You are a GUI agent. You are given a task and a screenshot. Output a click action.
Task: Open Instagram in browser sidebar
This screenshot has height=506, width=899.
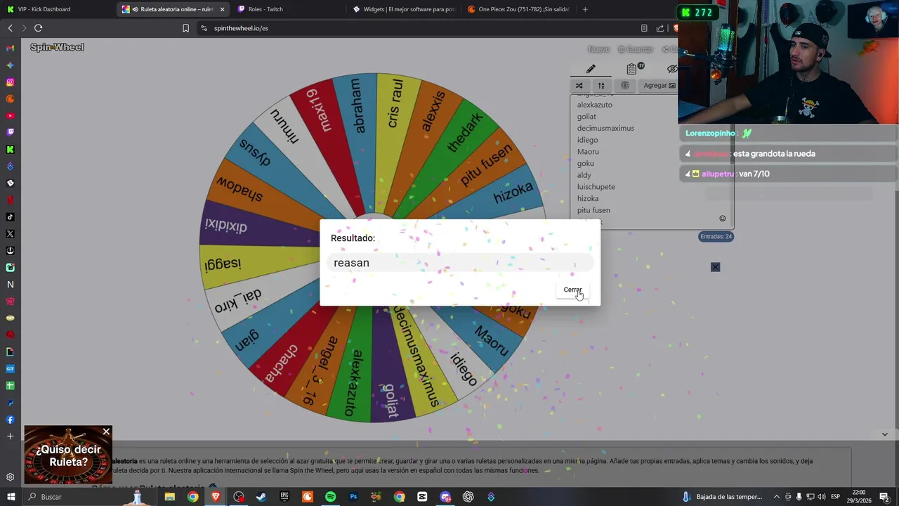click(10, 82)
